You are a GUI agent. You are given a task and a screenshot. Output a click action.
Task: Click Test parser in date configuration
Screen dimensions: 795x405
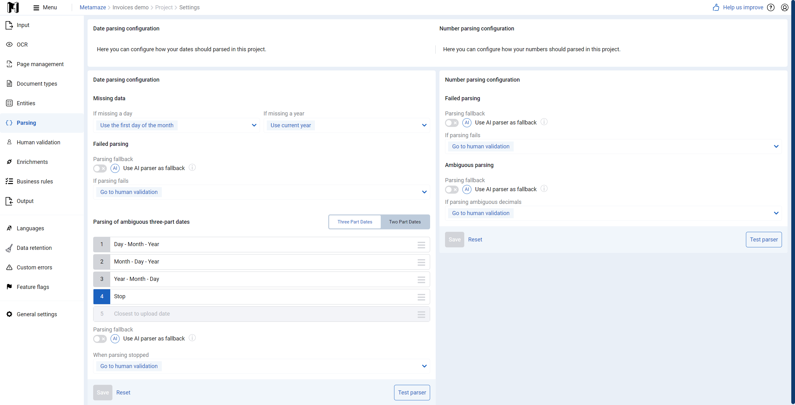click(x=412, y=393)
